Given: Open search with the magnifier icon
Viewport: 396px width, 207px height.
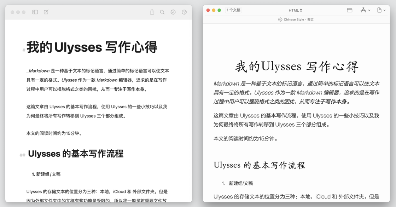Looking at the screenshot, I should 162,12.
